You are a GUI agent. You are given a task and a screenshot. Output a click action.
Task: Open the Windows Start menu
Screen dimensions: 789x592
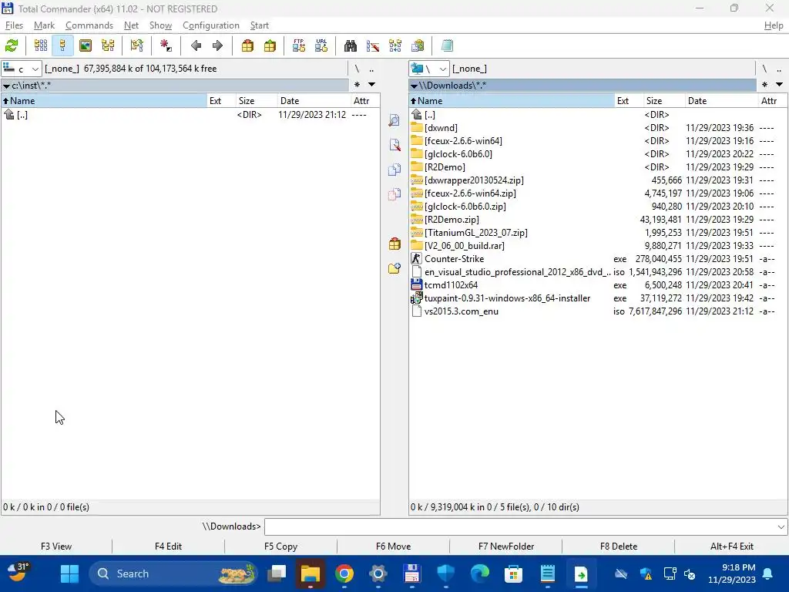click(x=69, y=573)
